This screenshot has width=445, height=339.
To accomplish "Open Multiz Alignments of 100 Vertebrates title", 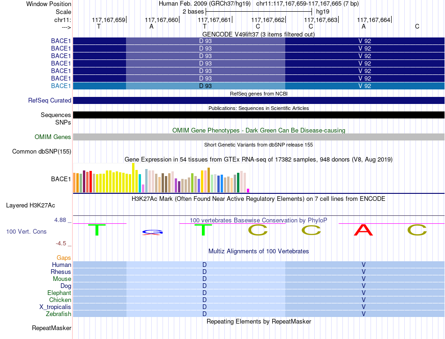I will coord(259,251).
